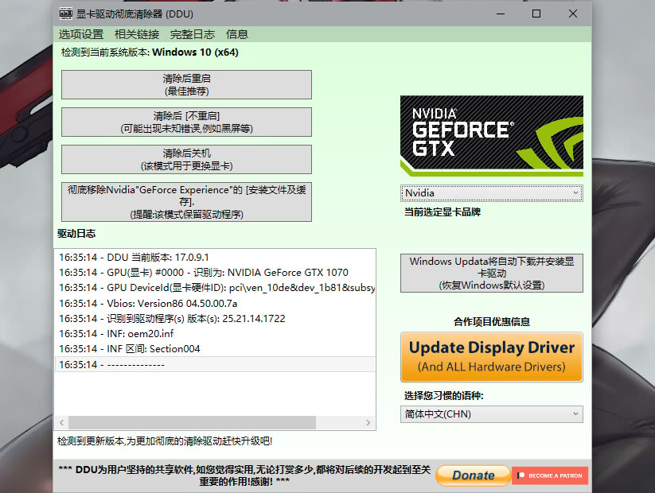Click remove GeForce Experience 安装文件及缓存 button
Screen dimensions: 655x493
point(186,202)
